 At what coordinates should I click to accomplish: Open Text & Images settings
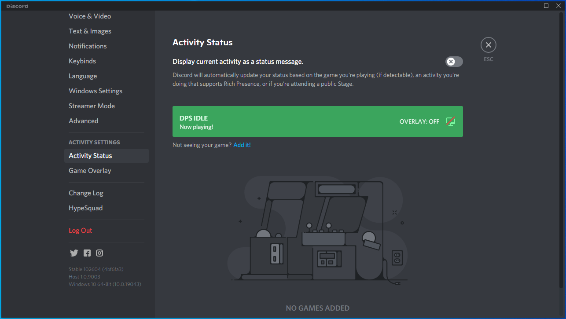(x=90, y=31)
